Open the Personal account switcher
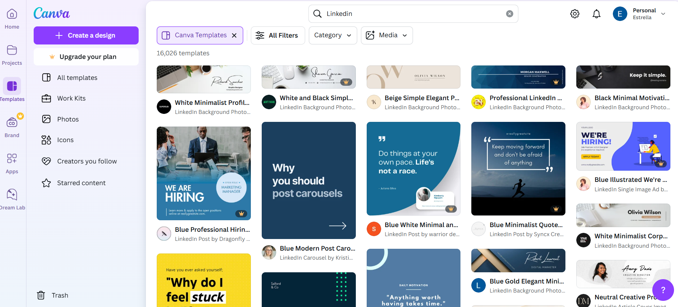Viewport: 678px width, 307px height. (639, 14)
